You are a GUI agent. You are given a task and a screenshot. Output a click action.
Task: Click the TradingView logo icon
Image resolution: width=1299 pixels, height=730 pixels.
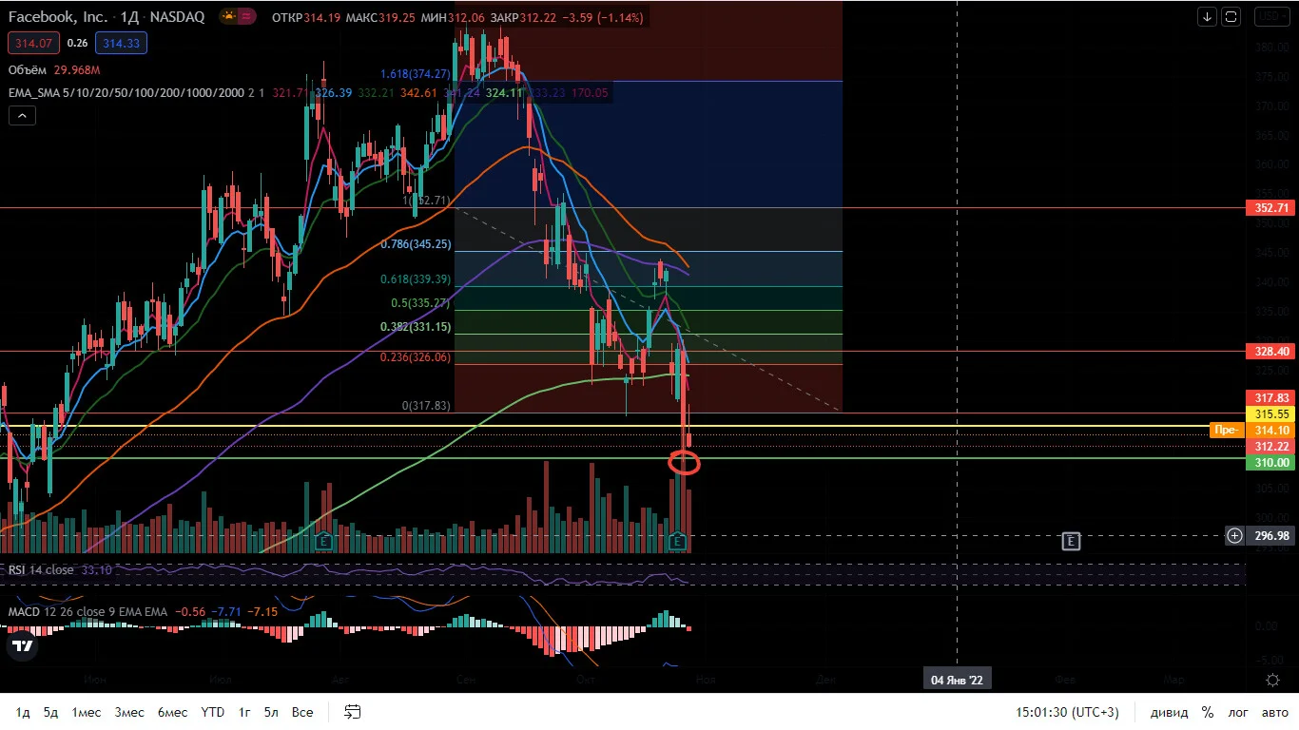23,645
